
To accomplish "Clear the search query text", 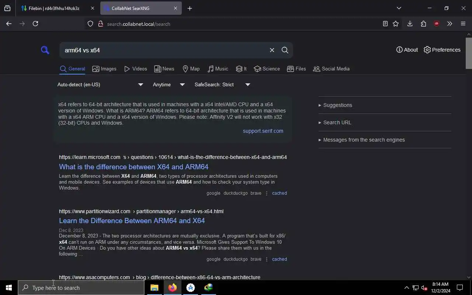I will [272, 50].
